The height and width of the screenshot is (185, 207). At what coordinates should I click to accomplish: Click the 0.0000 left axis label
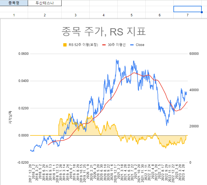point(24,135)
